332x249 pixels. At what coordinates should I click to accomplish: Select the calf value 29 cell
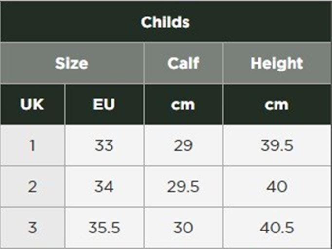pyautogui.click(x=184, y=145)
